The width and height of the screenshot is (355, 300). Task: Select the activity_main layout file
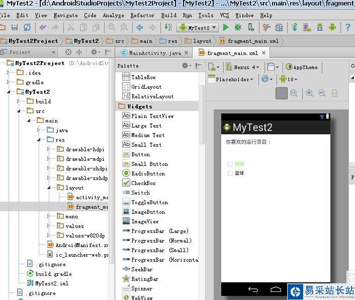click(88, 197)
